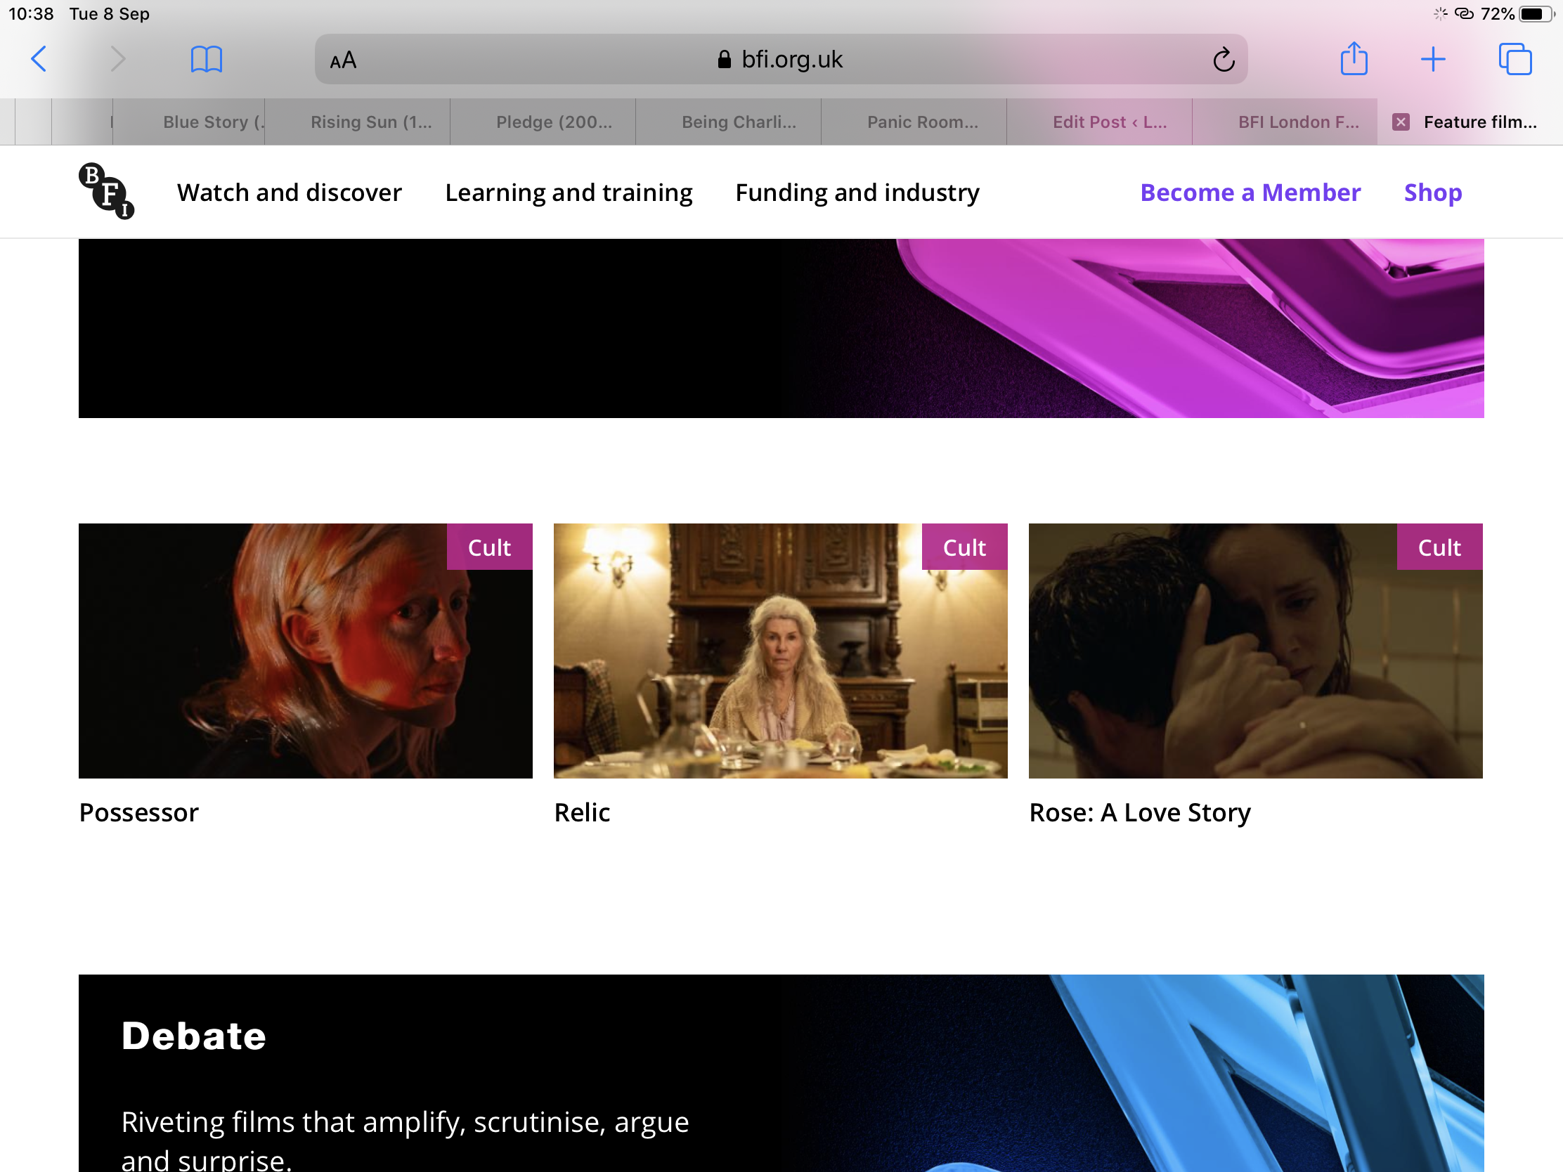
Task: Reload the page with refresh icon
Action: (x=1223, y=60)
